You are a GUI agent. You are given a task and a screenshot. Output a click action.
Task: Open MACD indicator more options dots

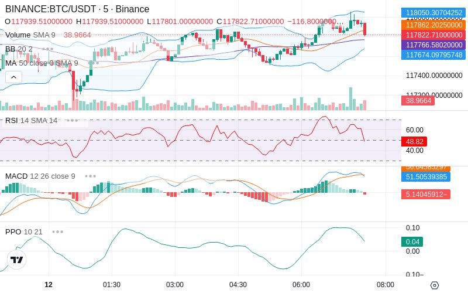click(x=90, y=176)
